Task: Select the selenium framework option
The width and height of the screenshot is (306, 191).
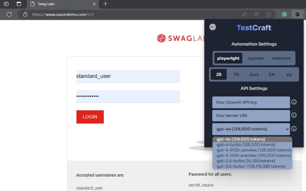Action: tap(281, 58)
